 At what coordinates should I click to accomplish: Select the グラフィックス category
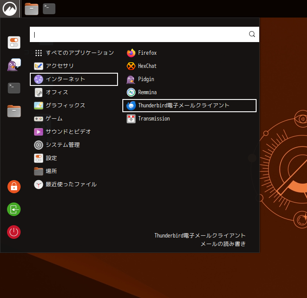tap(74, 106)
